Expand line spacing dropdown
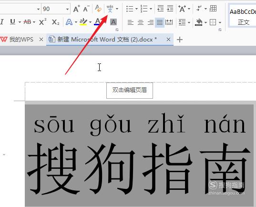 tap(189, 22)
